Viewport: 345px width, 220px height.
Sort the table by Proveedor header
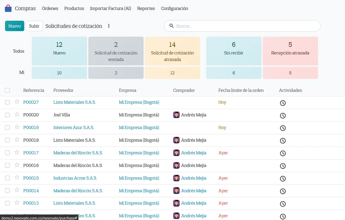pyautogui.click(x=63, y=90)
